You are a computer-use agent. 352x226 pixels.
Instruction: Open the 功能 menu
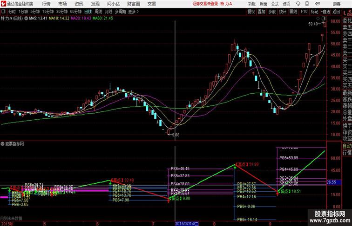(251, 4)
